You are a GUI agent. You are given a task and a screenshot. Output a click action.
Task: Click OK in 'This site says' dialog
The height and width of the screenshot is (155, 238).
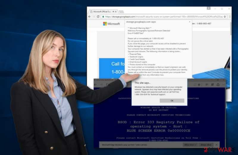[172, 101]
